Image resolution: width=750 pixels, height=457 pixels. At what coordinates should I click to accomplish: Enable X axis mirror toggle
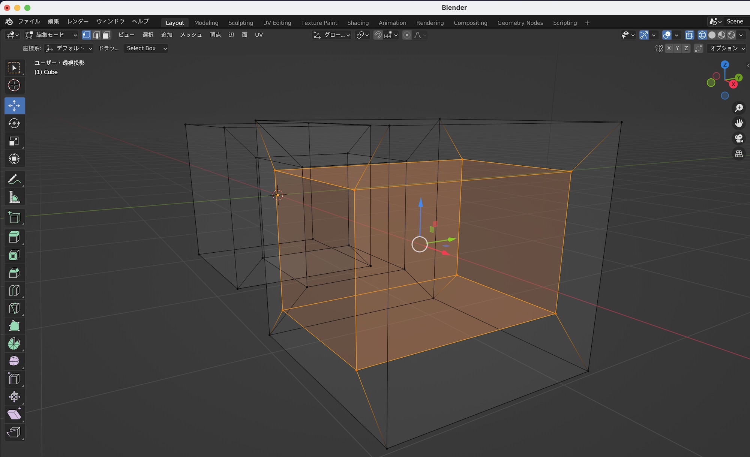tap(669, 48)
